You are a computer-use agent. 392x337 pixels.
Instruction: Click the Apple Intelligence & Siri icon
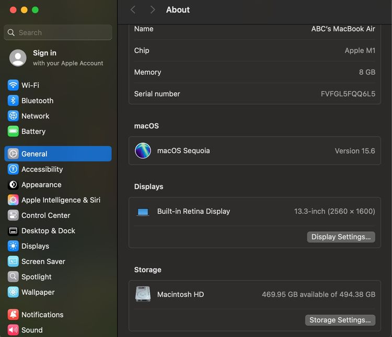point(13,200)
